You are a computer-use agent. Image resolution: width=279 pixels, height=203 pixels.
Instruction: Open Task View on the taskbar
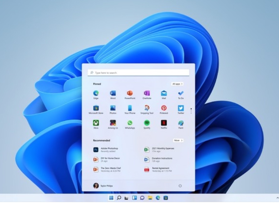point(127,198)
